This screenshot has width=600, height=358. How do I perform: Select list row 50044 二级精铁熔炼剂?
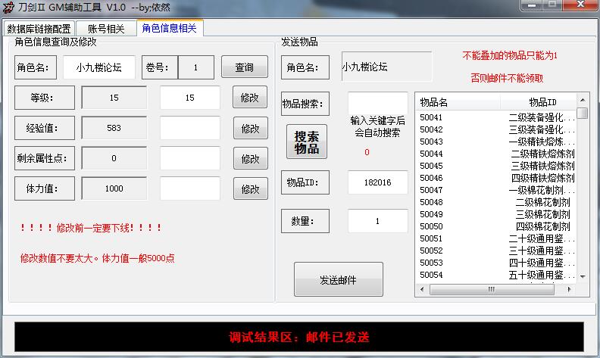[496, 154]
